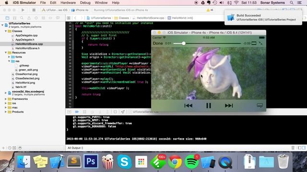Toggle video aspect fill in simulator
The height and width of the screenshot is (172, 307).
[x=254, y=43]
